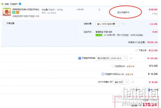The image size is (161, 108).
Task: Click the green delivery tag in shipping row
Action: pyautogui.click(x=99, y=35)
